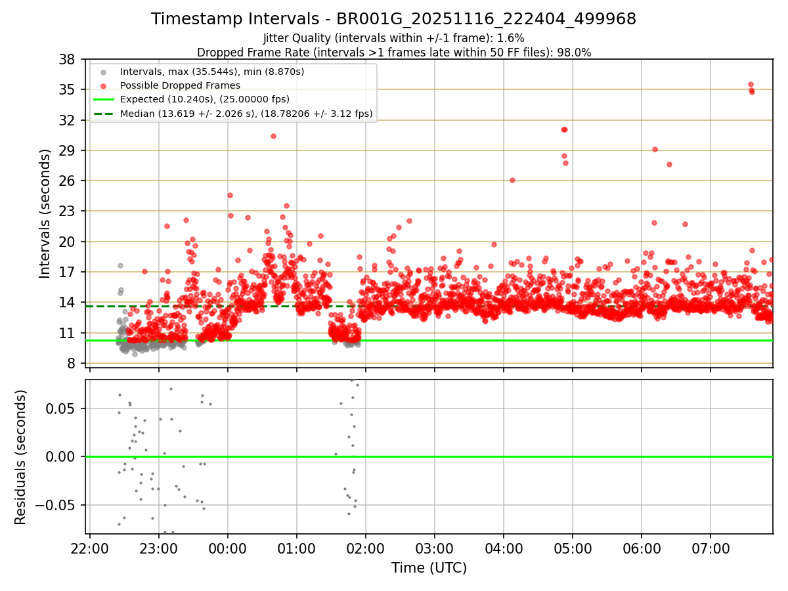Click the 'Intervals (seconds)' y-axis label

[x=45, y=213]
